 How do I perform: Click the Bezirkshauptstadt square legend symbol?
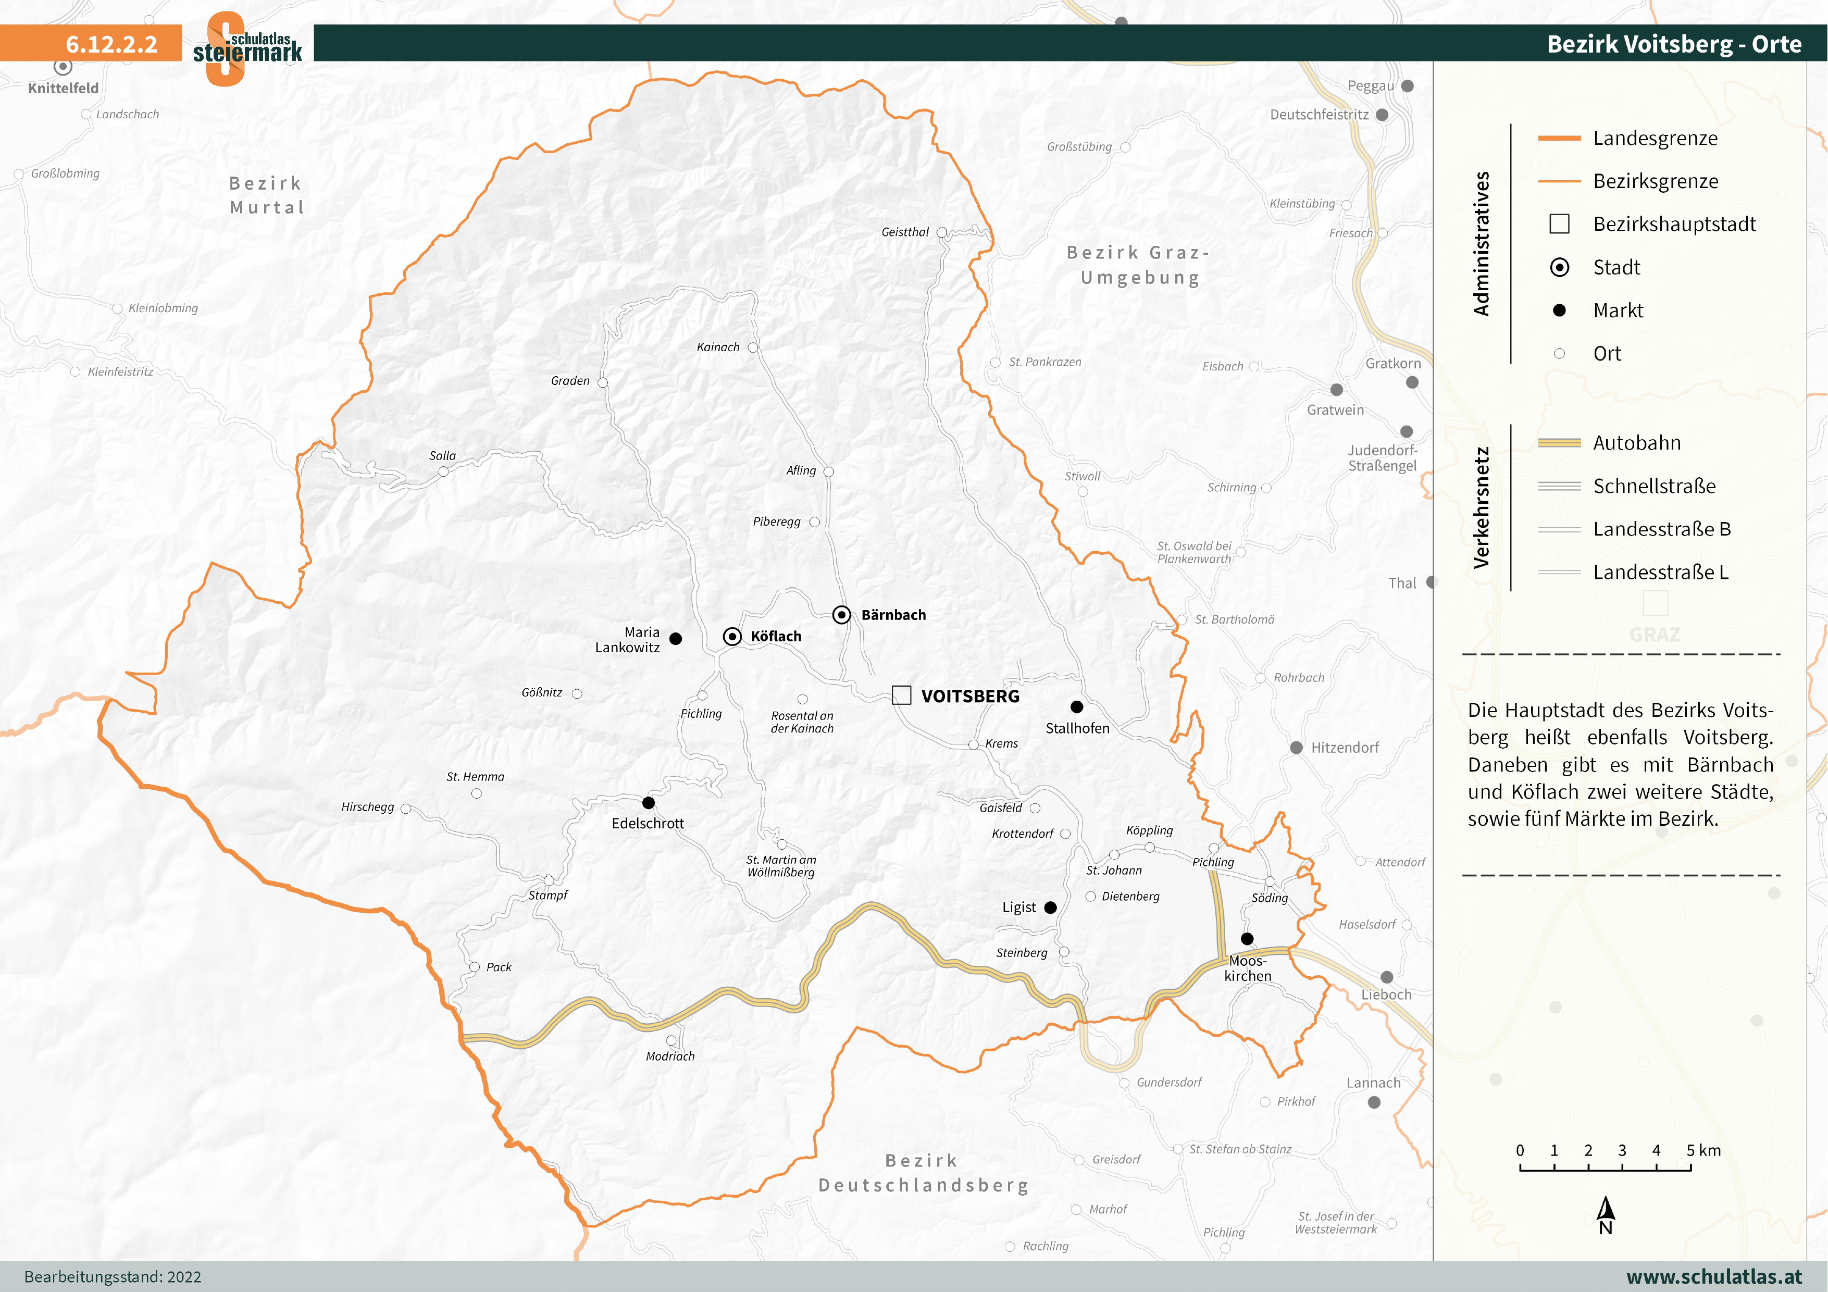tap(1559, 223)
